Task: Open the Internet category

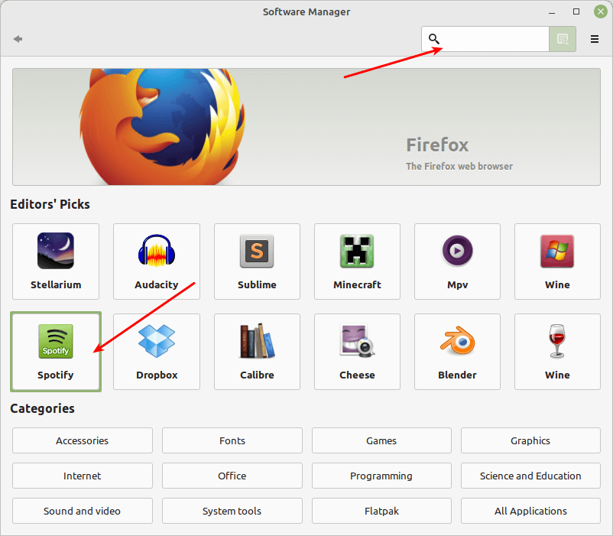Action: [x=83, y=476]
